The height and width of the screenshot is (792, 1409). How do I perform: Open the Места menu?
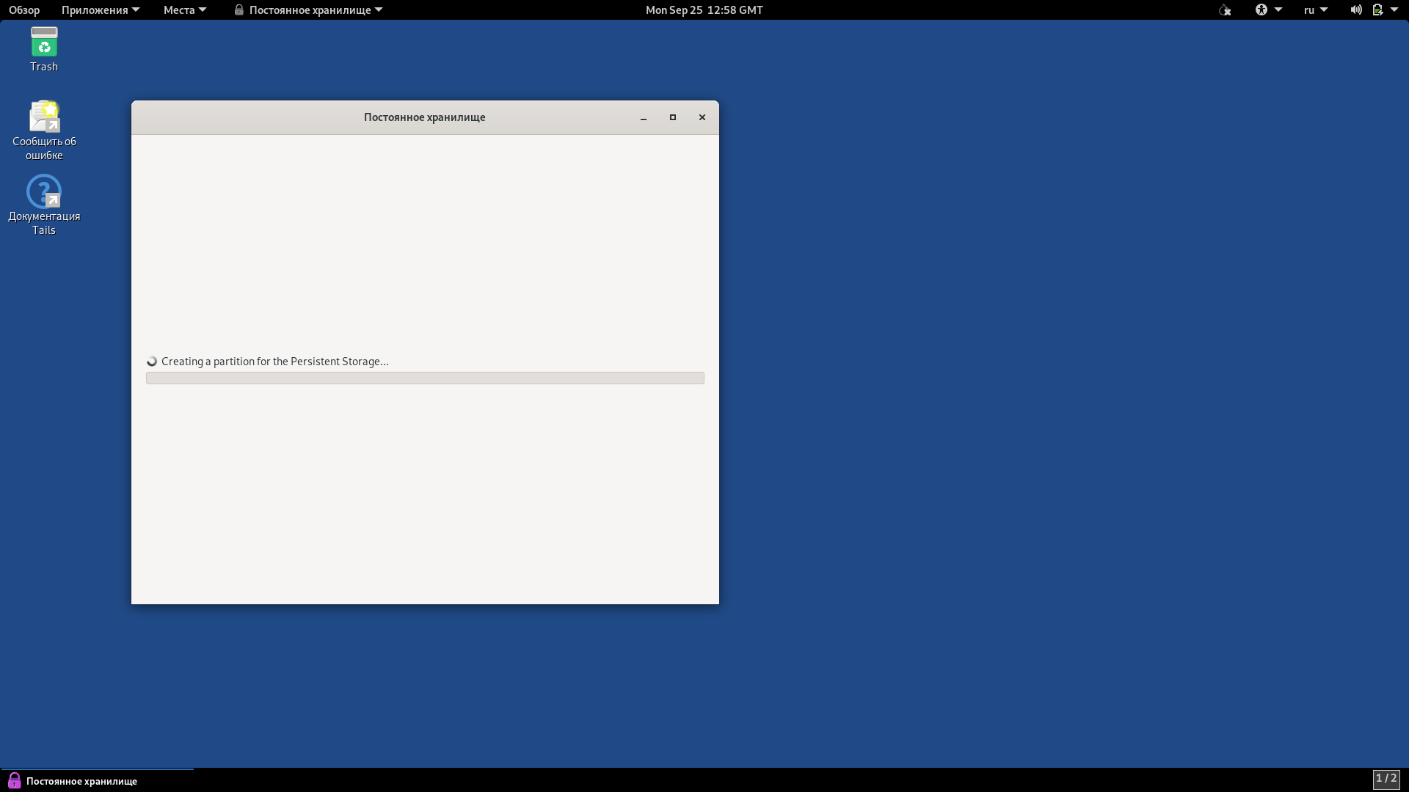coord(184,10)
